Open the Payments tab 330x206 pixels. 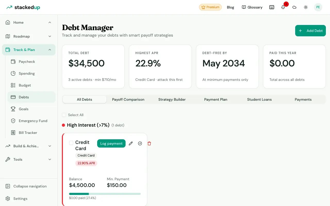[x=303, y=99]
